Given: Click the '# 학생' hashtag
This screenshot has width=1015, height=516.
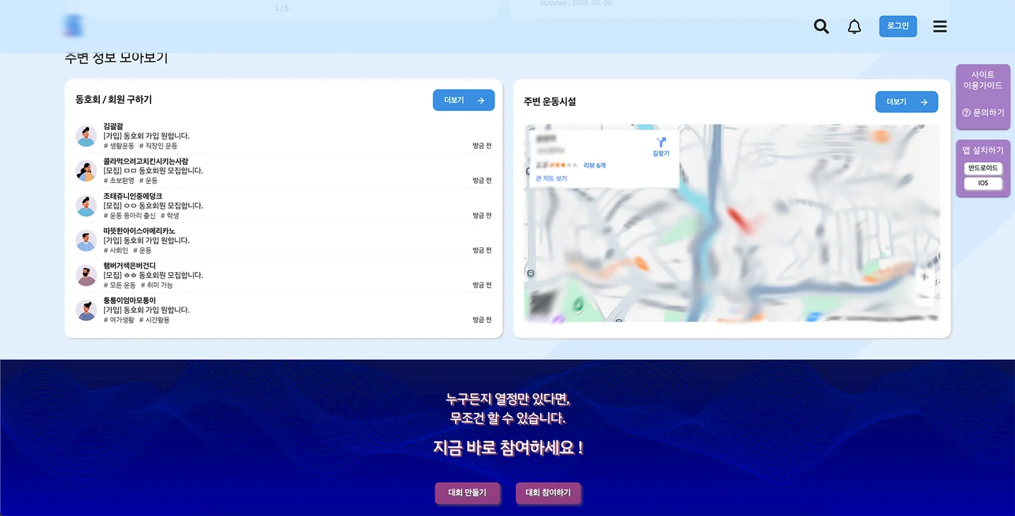Looking at the screenshot, I should [x=170, y=216].
